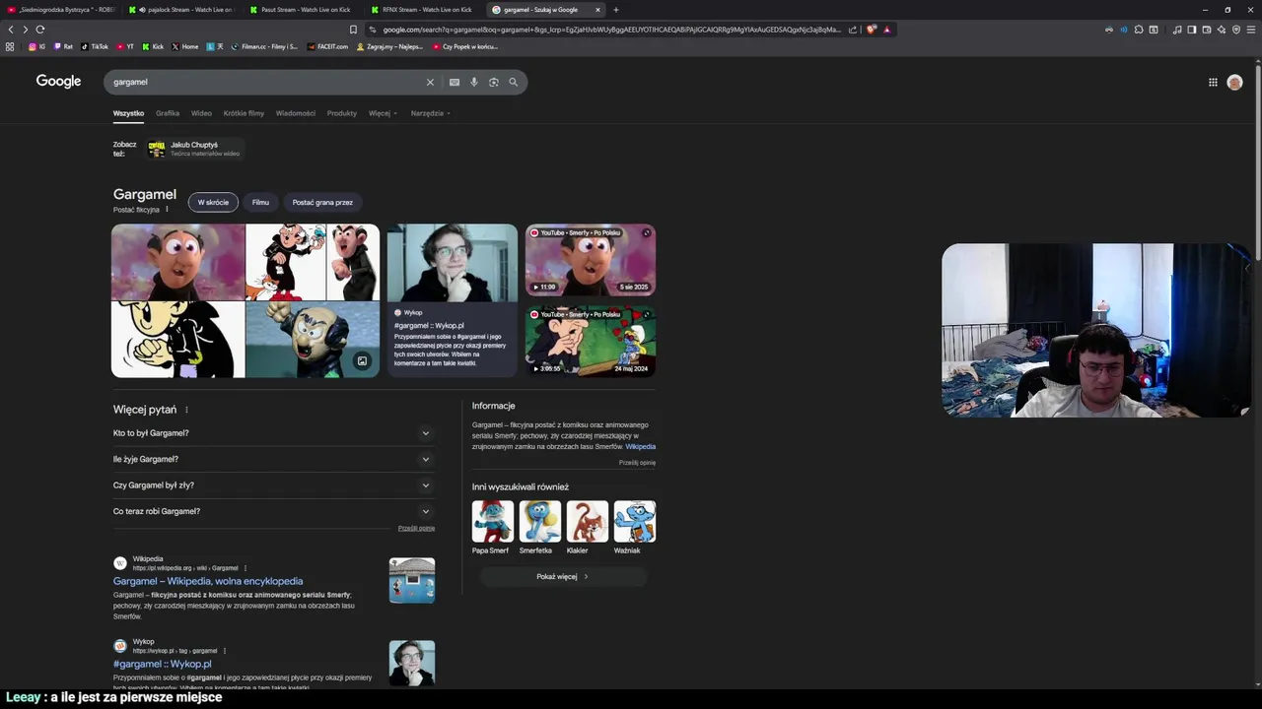The image size is (1262, 709).
Task: Open the Krótkie filmy tab
Action: 244,113
